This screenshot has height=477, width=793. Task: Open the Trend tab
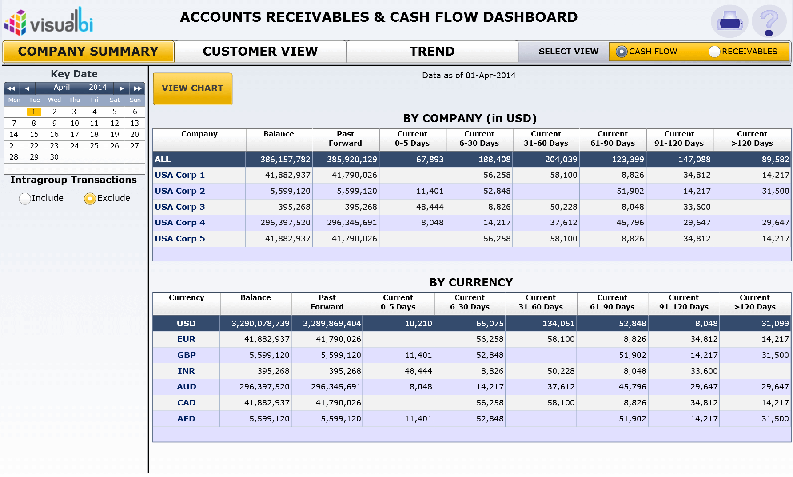click(432, 52)
